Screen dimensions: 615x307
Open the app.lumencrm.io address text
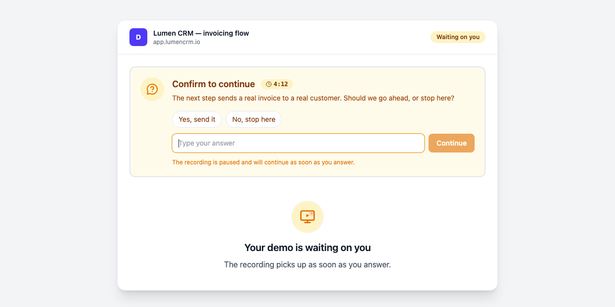click(177, 42)
